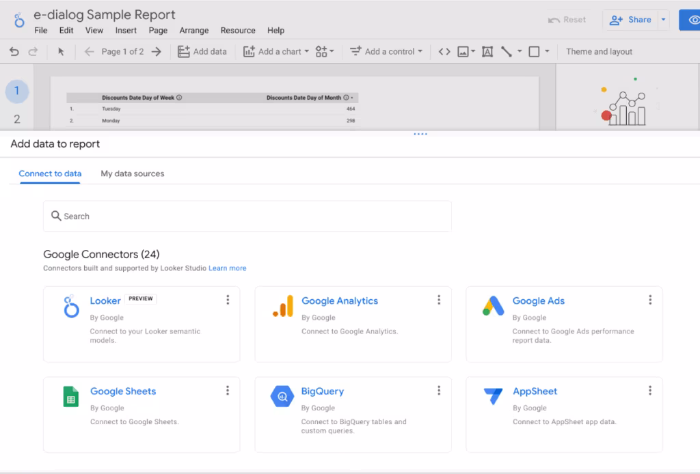Click into the connector Search field
The width and height of the screenshot is (700, 474).
pyautogui.click(x=247, y=216)
